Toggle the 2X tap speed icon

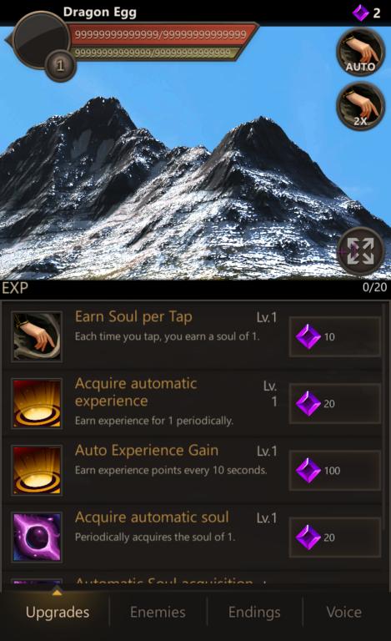click(x=360, y=106)
